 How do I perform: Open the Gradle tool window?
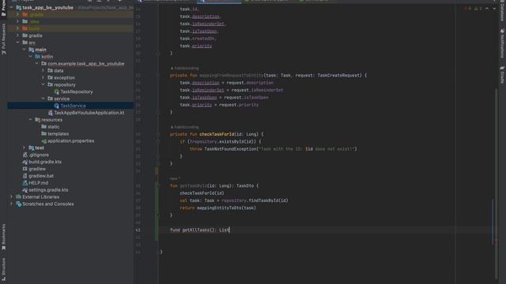pyautogui.click(x=502, y=75)
